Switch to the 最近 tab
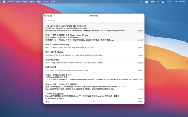The width and height of the screenshot is (188, 117). 47,102
